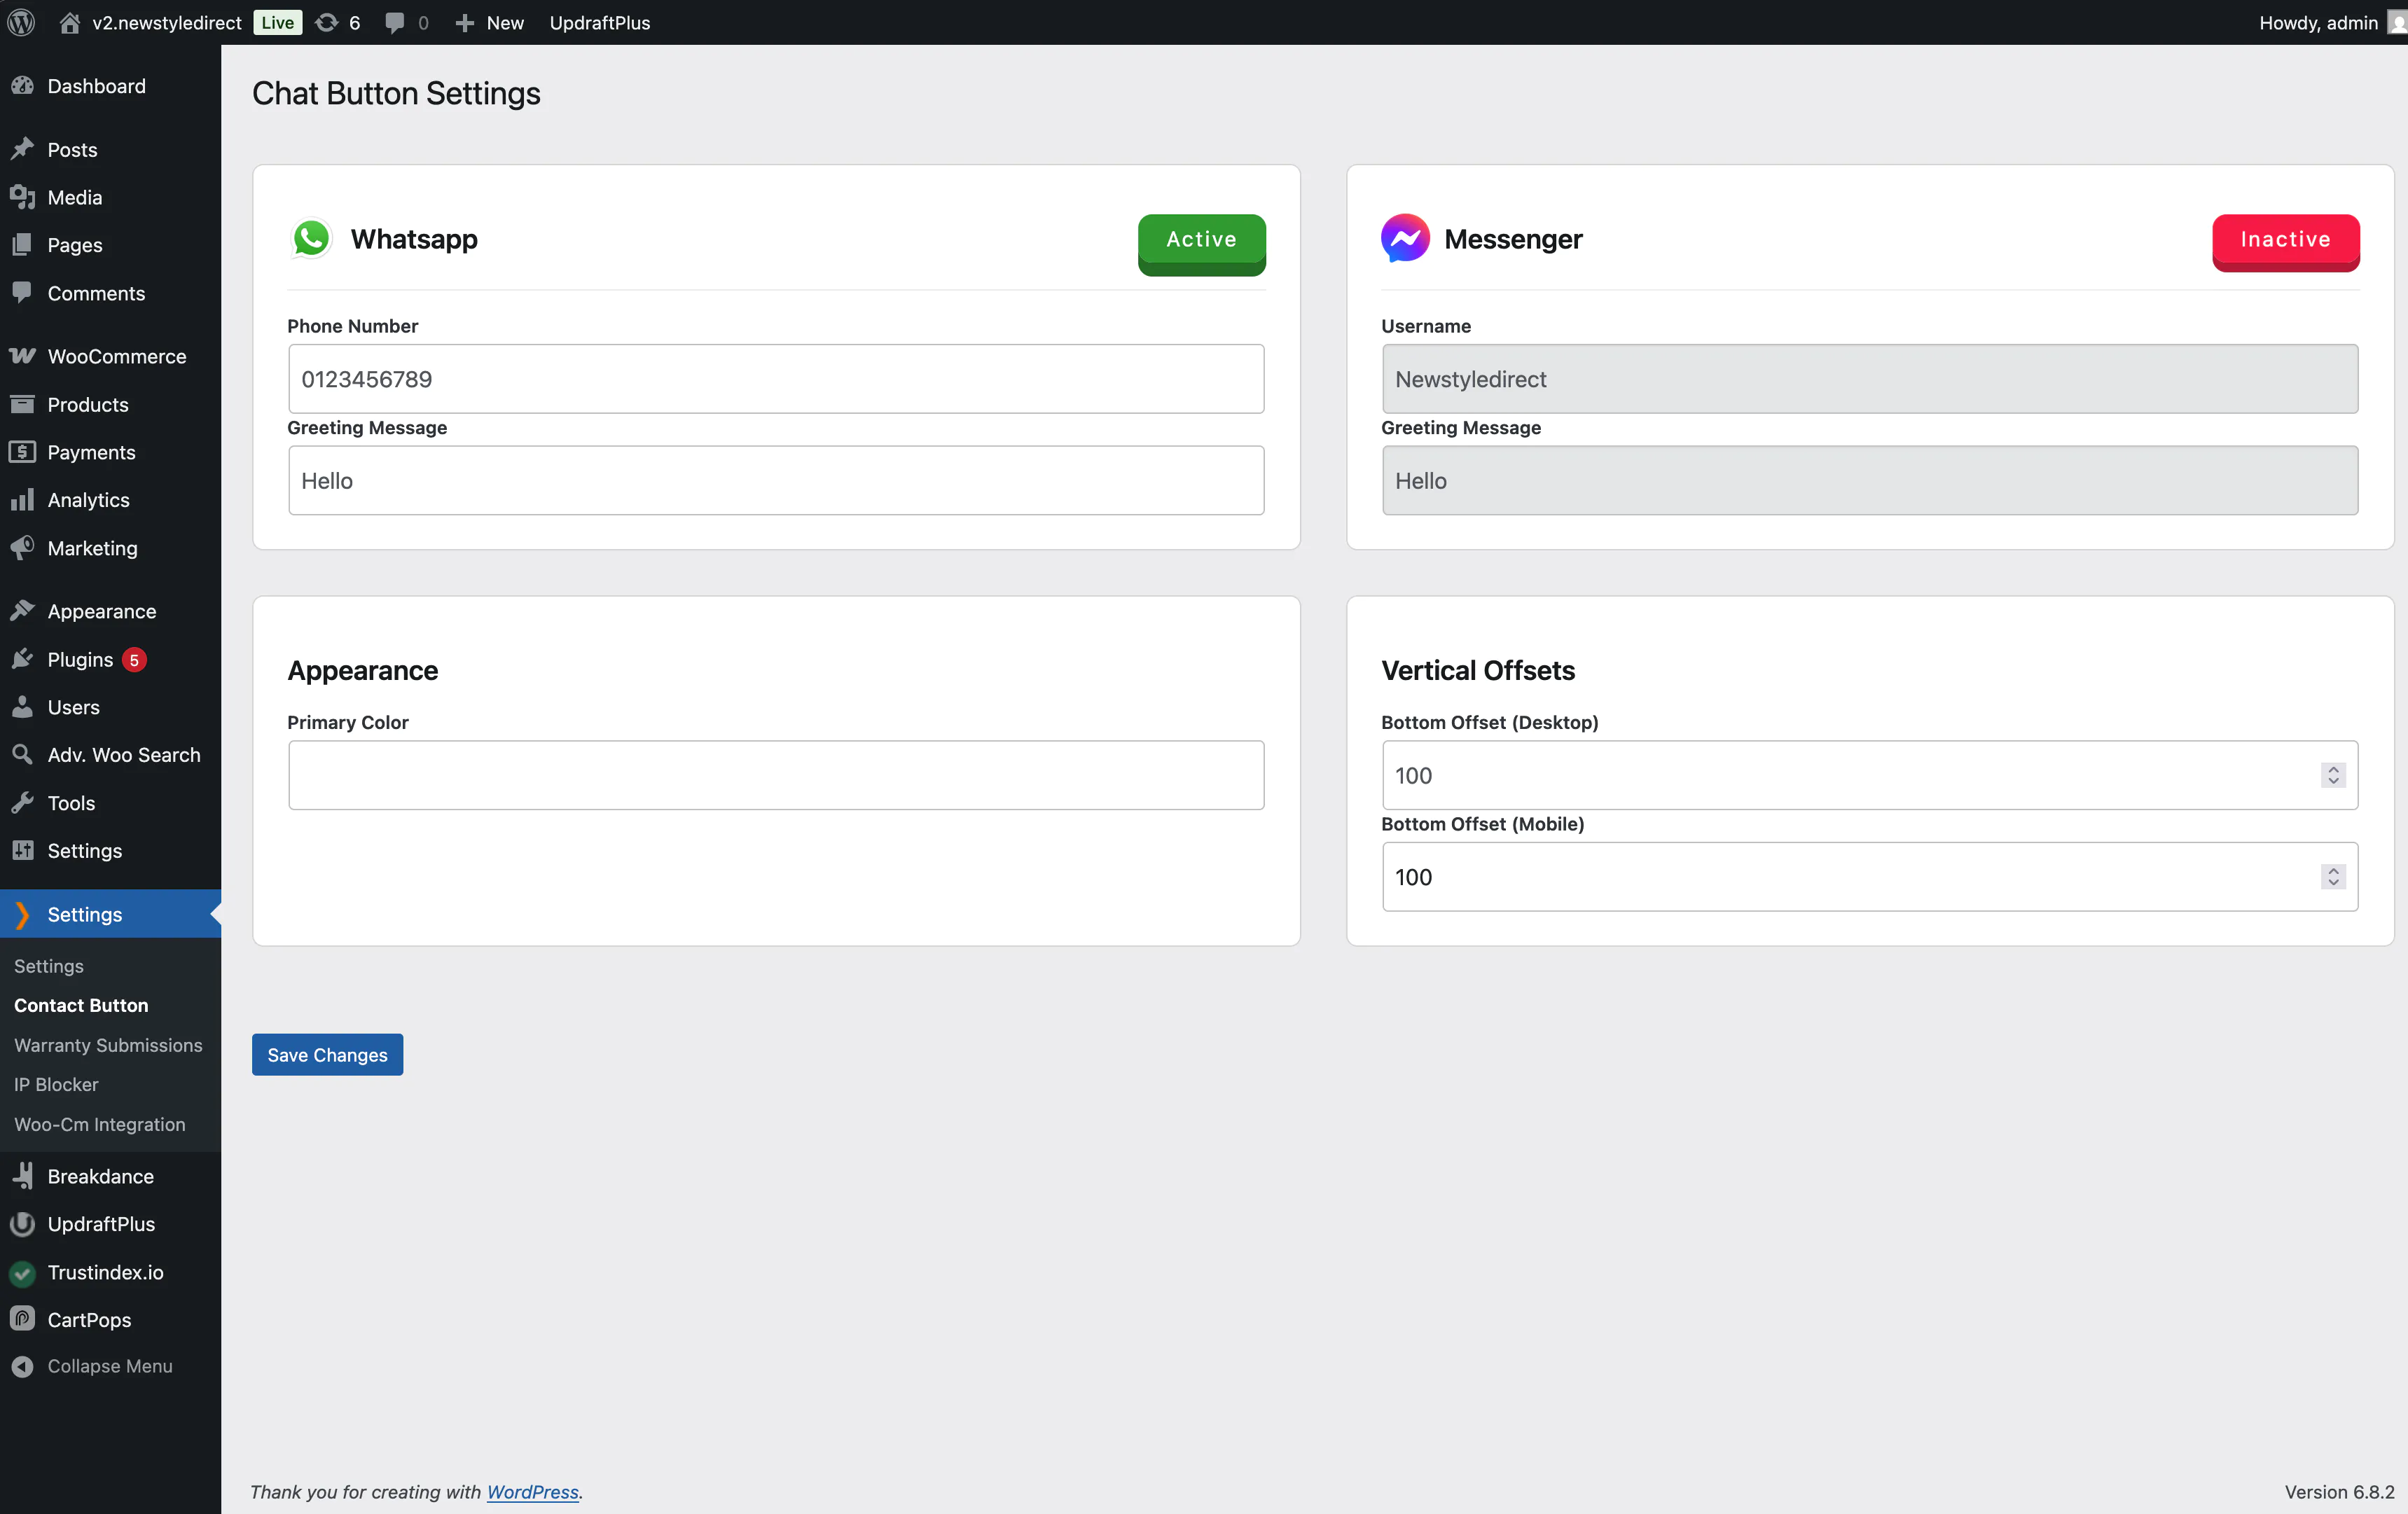Viewport: 2408px width, 1514px height.
Task: Click the Bottom Offset (Desktop) stepper arrows
Action: pyautogui.click(x=2333, y=775)
